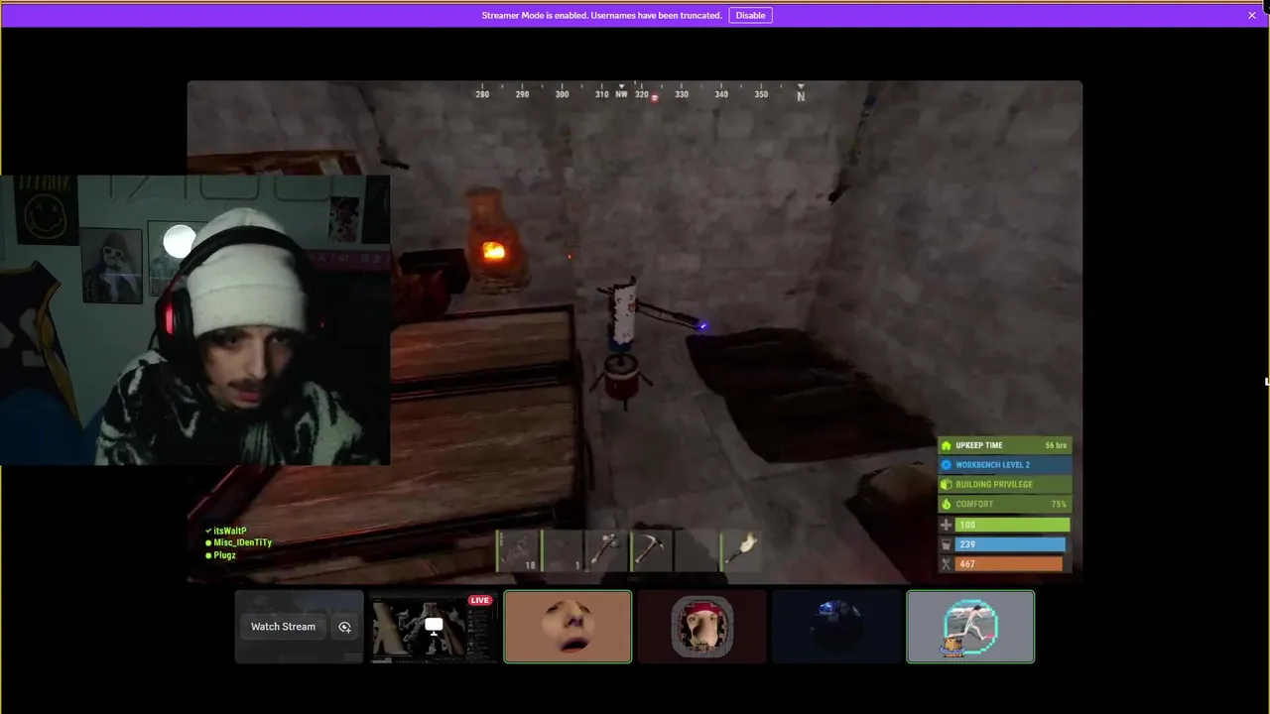Click the UPKEEP TIME status label
Image resolution: width=1270 pixels, height=714 pixels.
pyautogui.click(x=979, y=445)
